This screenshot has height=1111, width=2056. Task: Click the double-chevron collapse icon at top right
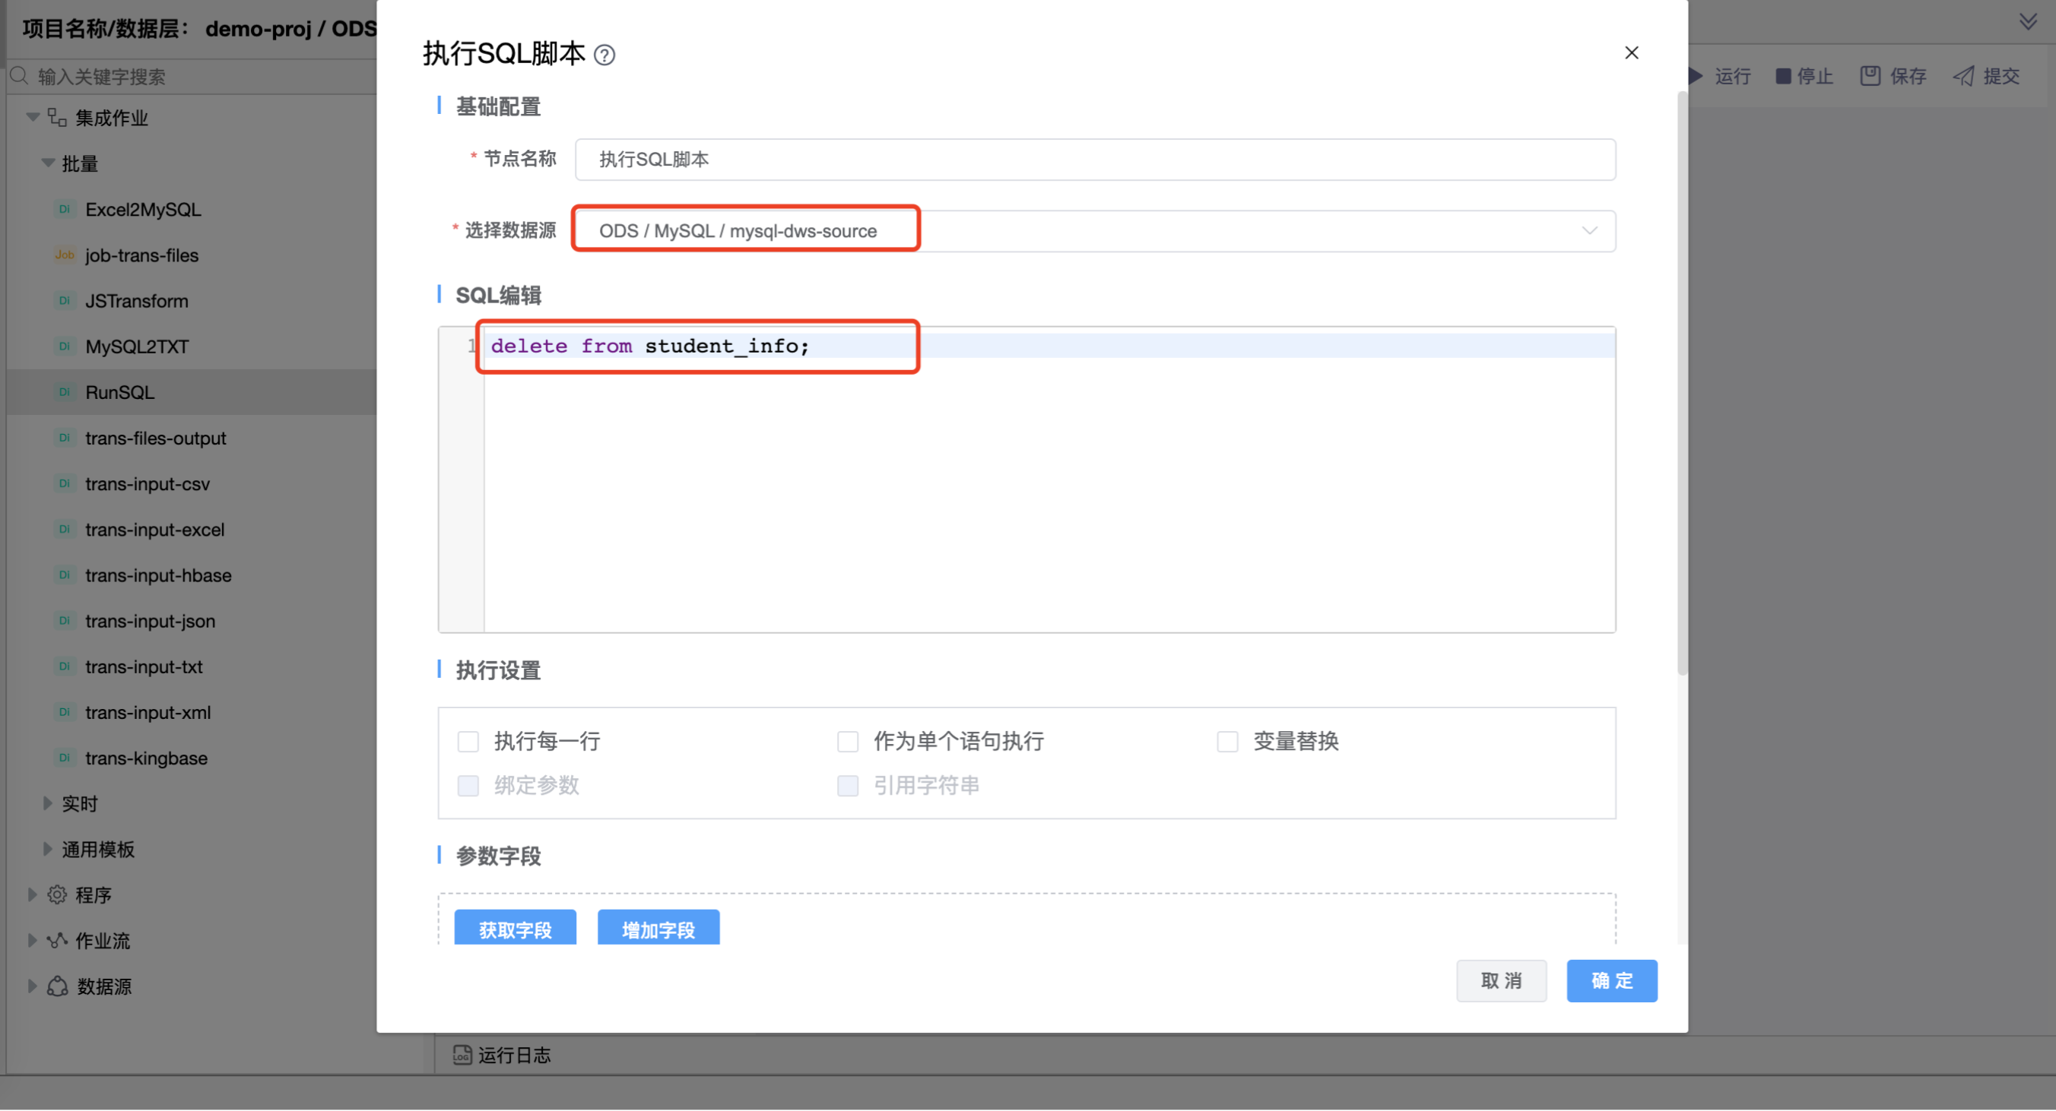(x=2028, y=21)
